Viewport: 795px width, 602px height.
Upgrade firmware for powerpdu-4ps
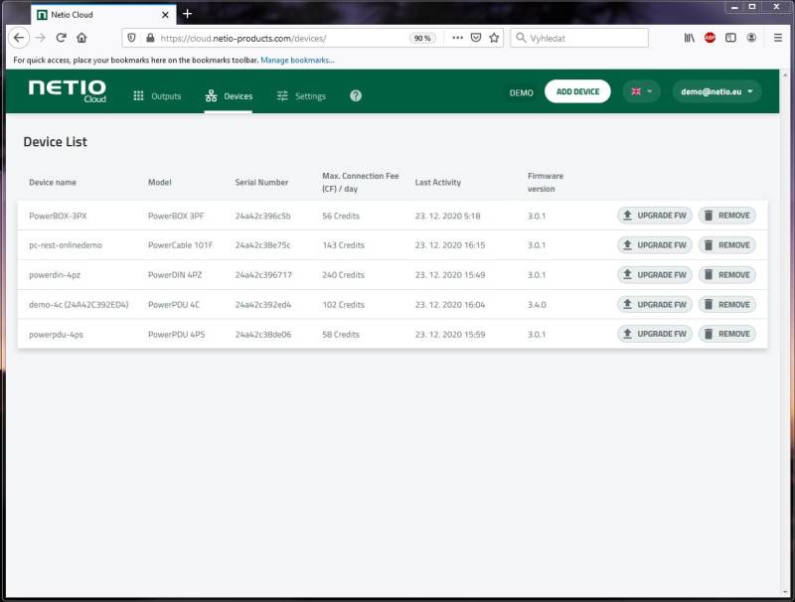(x=655, y=334)
